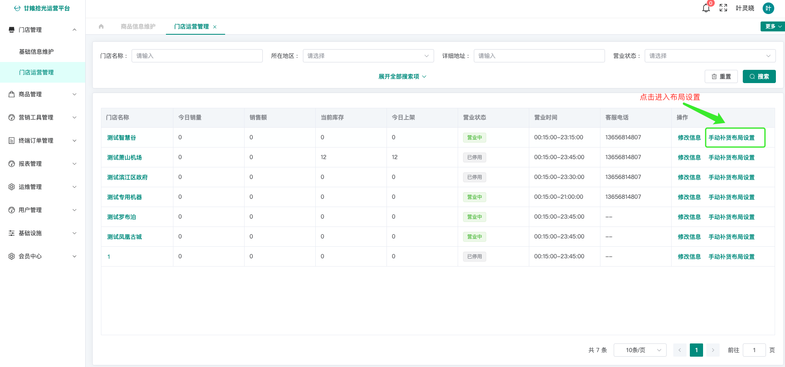
Task: Click the 搜索 search button
Action: point(759,76)
